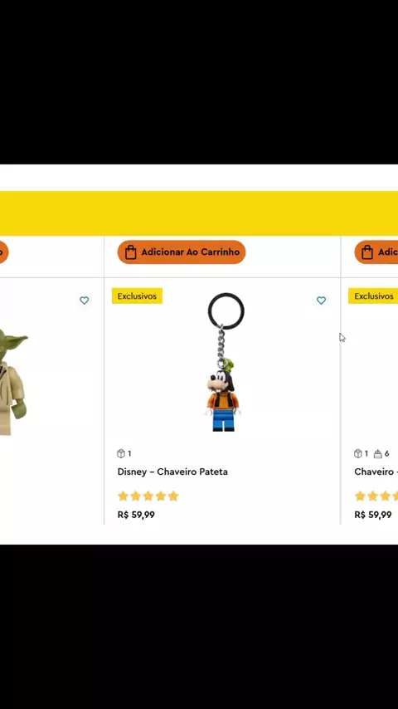
Task: Open the Goofy keychain product image
Action: pos(224,362)
